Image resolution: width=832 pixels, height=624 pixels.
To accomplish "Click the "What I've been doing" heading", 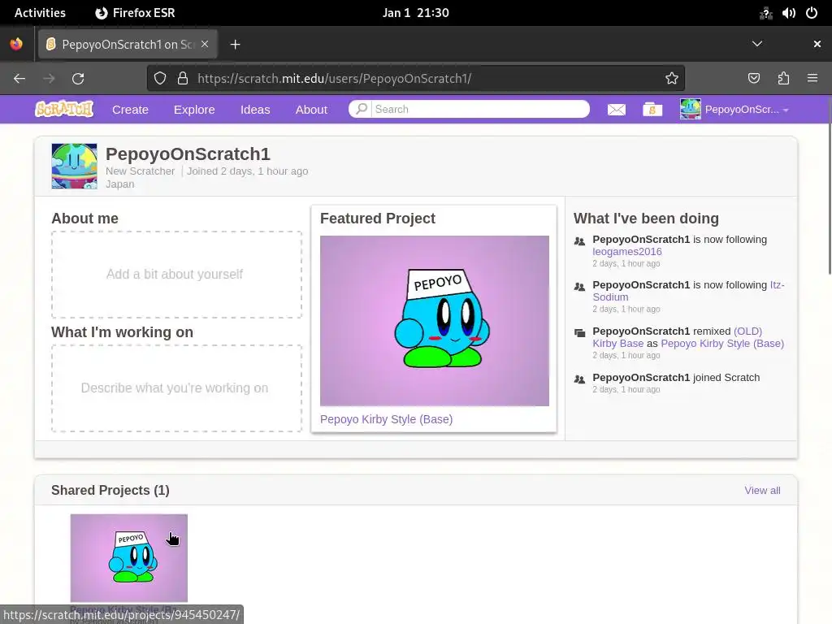I will 646,218.
